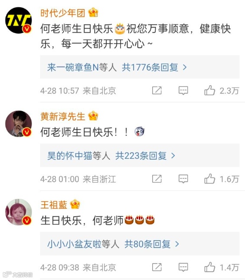Repost 王祖蓝's comment
The image size is (245, 280).
(x=157, y=267)
